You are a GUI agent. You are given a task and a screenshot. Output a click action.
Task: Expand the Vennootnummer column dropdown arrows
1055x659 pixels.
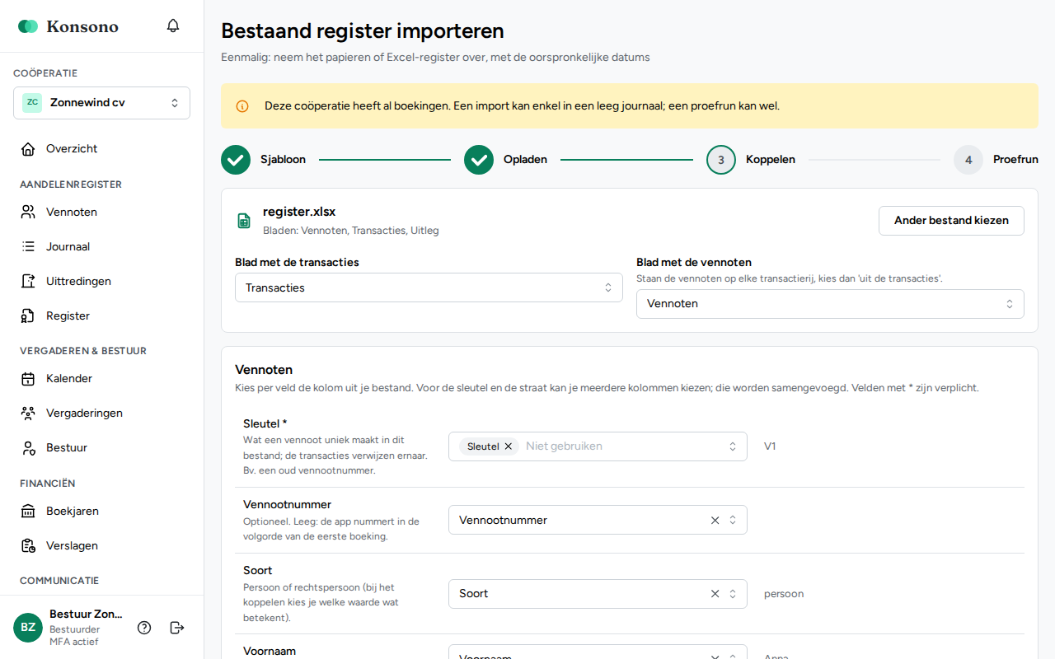[733, 521]
